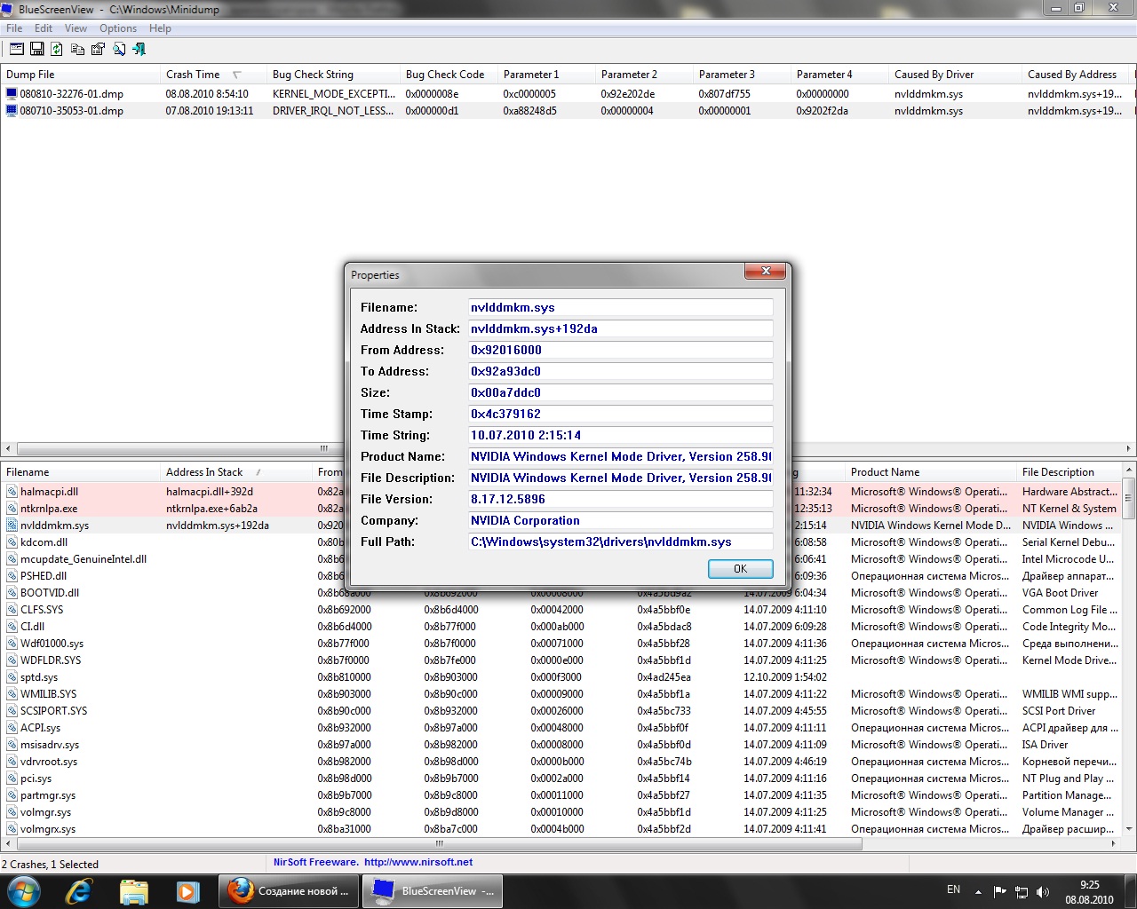Open the Edit menu
Viewport: 1137px width, 909px height.
click(44, 28)
